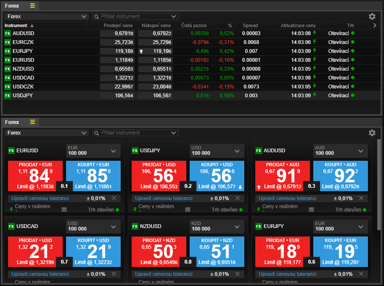Screen dimensions: 384x286
Task: Click the search icon in bottom Přidat instrument field
Action: (x=97, y=133)
